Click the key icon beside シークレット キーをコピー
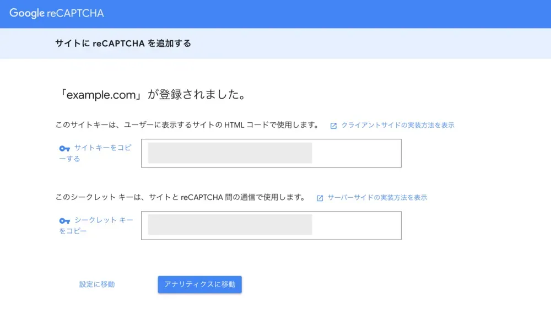 point(64,220)
